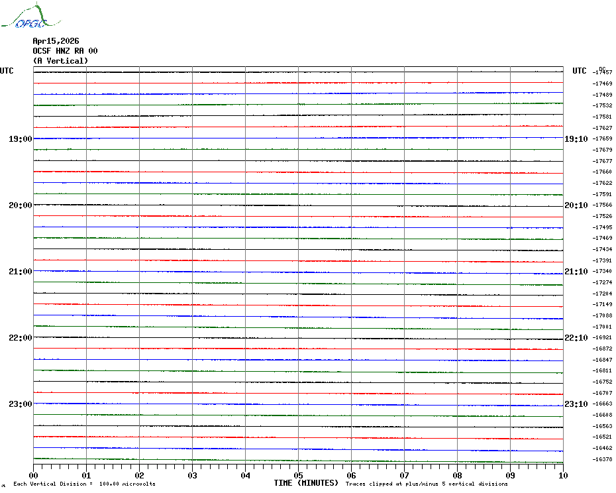Click the '05' minute axis label

click(x=298, y=475)
